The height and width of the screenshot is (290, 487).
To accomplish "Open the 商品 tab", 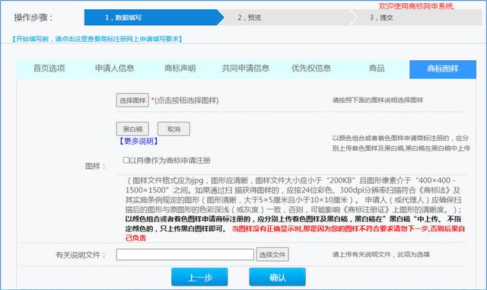I will click(377, 69).
